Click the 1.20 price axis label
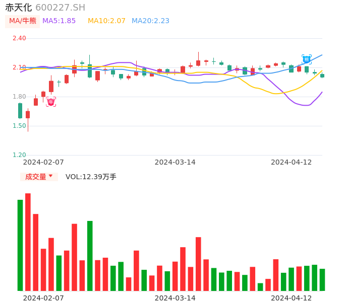 (x=19, y=155)
